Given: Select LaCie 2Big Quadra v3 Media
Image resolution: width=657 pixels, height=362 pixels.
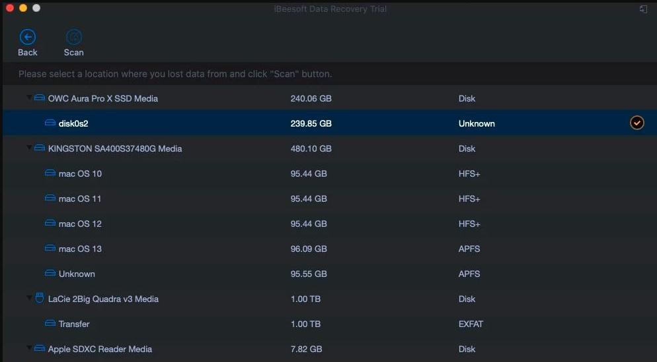Looking at the screenshot, I should [103, 299].
